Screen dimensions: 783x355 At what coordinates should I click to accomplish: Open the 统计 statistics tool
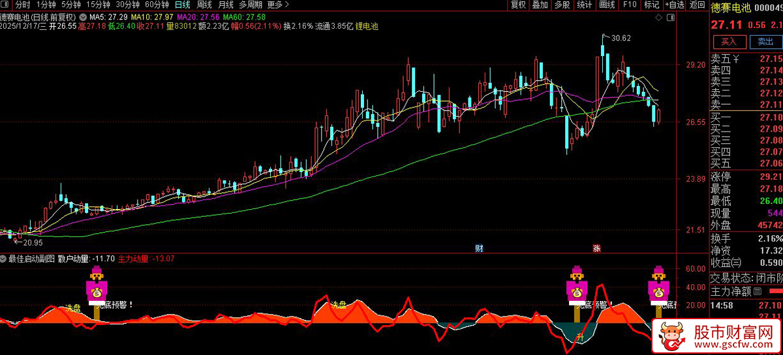584,5
